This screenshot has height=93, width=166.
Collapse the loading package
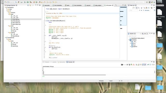[x=9, y=33]
